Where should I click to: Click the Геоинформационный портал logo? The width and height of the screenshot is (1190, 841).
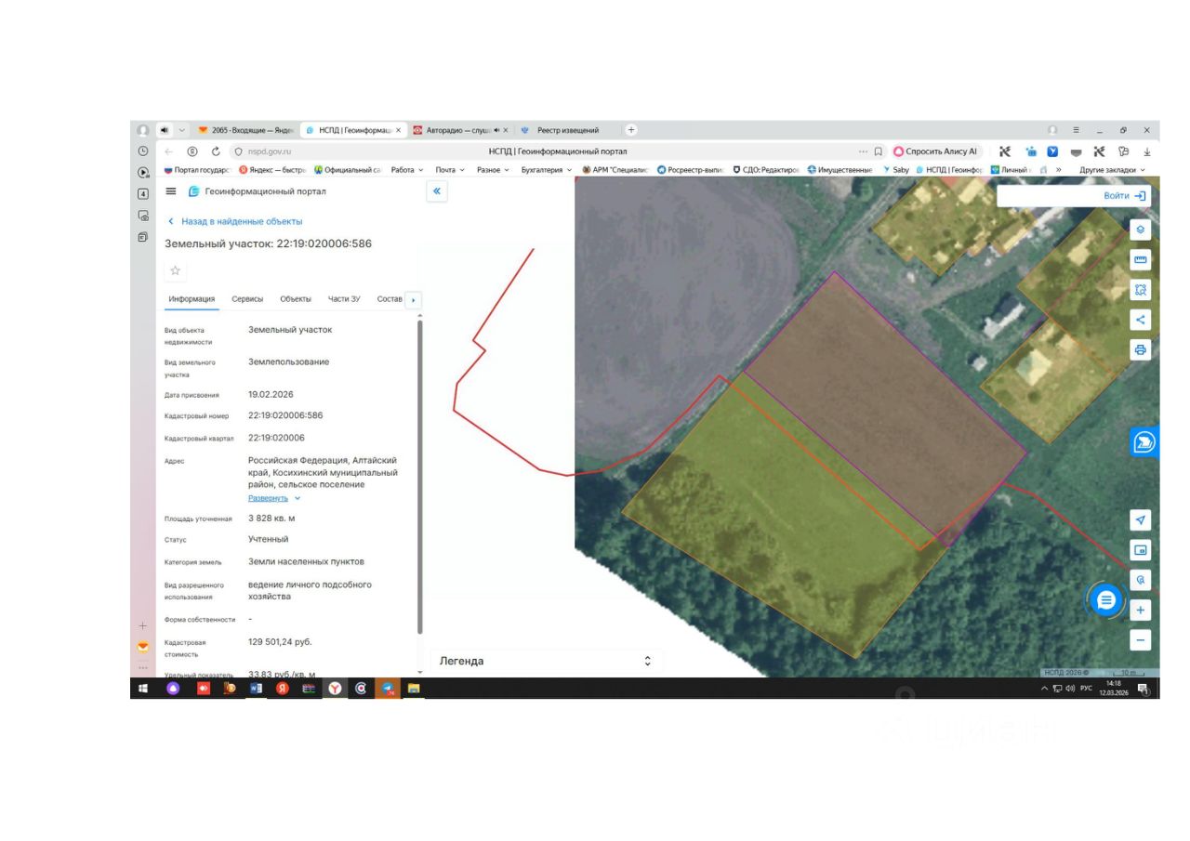(258, 191)
